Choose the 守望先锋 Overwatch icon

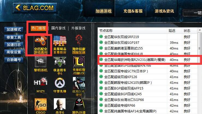(x=60, y=85)
